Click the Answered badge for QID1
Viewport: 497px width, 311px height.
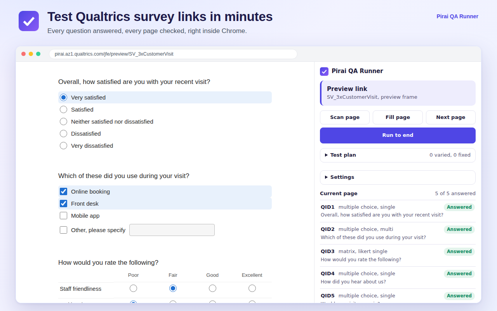(x=459, y=207)
